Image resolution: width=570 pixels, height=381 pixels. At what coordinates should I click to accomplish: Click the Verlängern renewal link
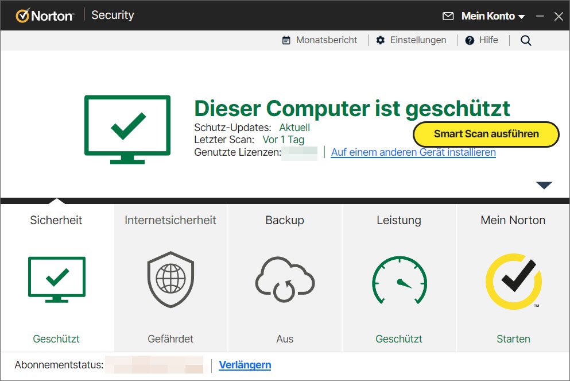(x=245, y=365)
